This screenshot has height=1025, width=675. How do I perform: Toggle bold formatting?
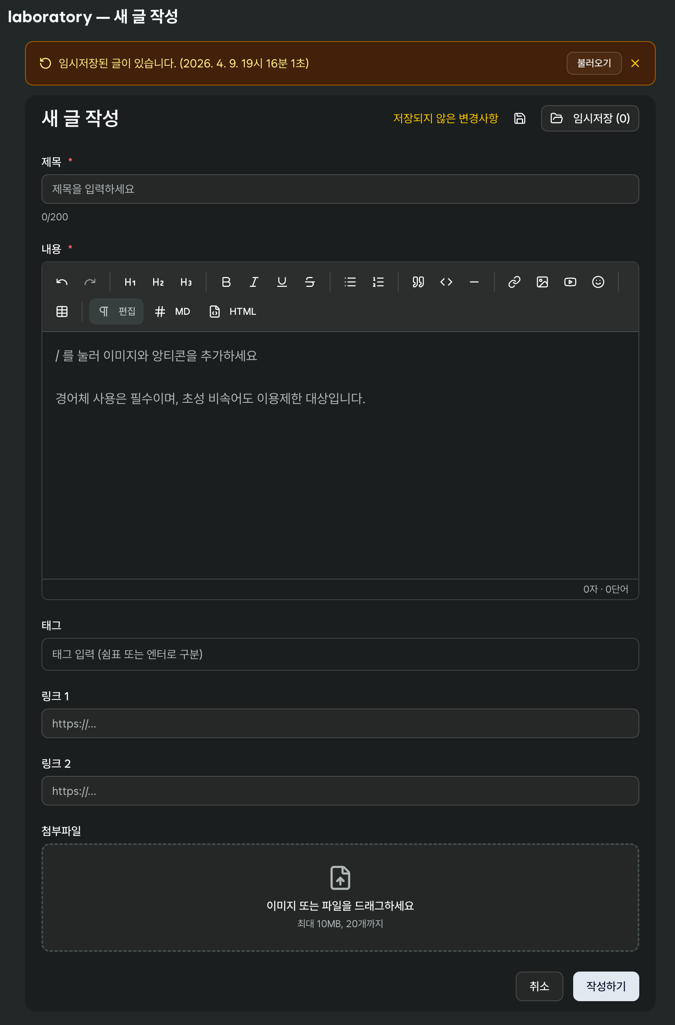[x=226, y=282]
